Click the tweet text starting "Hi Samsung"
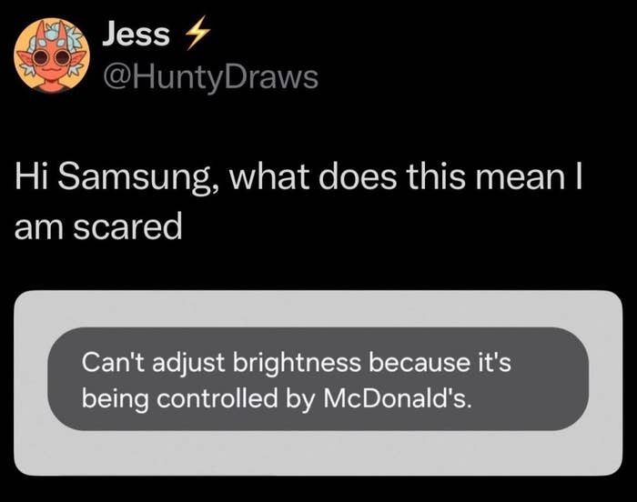The width and height of the screenshot is (637, 502). pyautogui.click(x=298, y=202)
